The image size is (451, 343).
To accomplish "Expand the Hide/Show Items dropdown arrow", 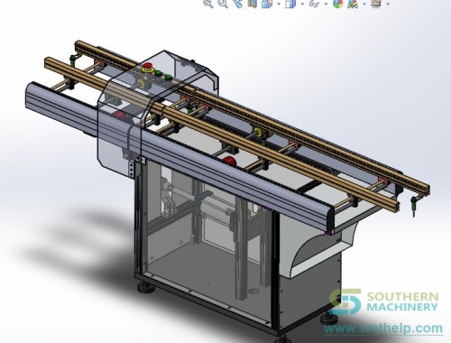I will click(327, 4).
